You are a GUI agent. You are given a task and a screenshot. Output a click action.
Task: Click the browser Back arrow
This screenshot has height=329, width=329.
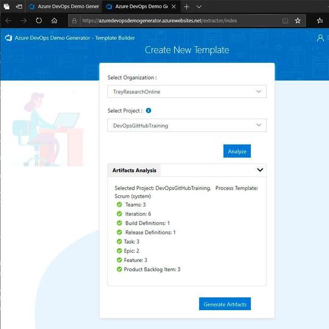[x=9, y=21]
